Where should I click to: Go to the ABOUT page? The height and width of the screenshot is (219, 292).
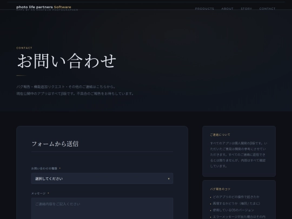227,9
